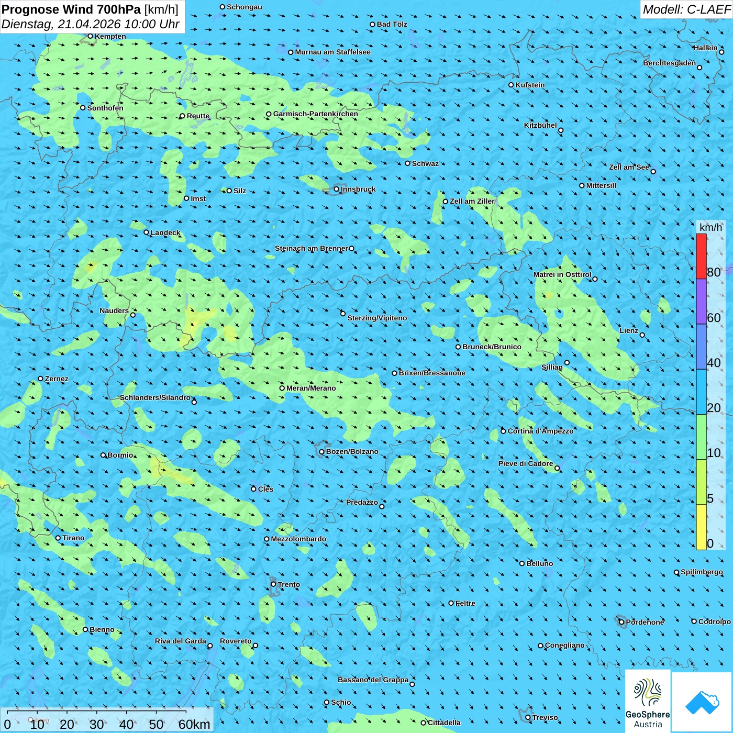Select the Predazzo map label
This screenshot has height=733, width=733.
click(362, 502)
